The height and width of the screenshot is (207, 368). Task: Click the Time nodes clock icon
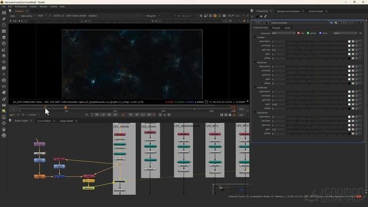click(x=4, y=25)
